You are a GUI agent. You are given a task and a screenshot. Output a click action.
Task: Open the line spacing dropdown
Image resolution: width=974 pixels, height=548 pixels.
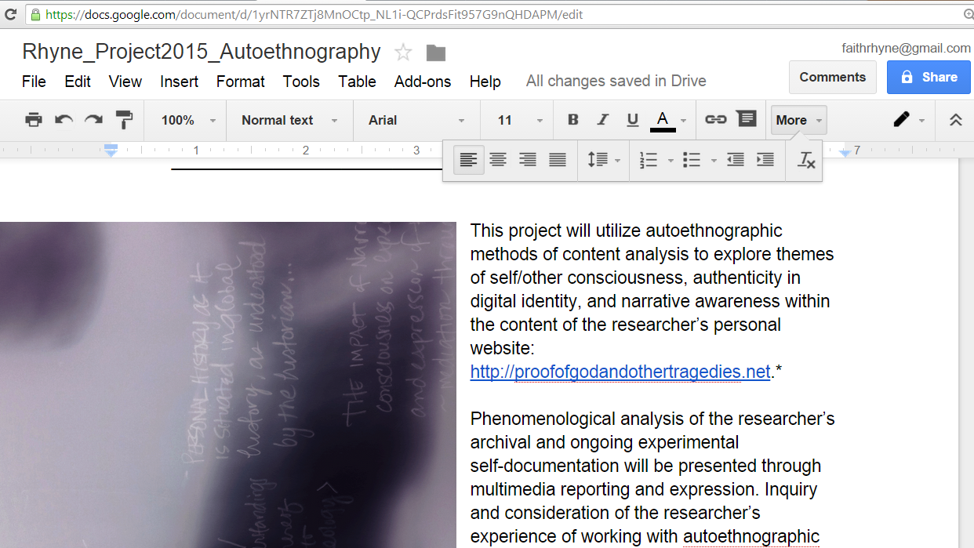[603, 160]
